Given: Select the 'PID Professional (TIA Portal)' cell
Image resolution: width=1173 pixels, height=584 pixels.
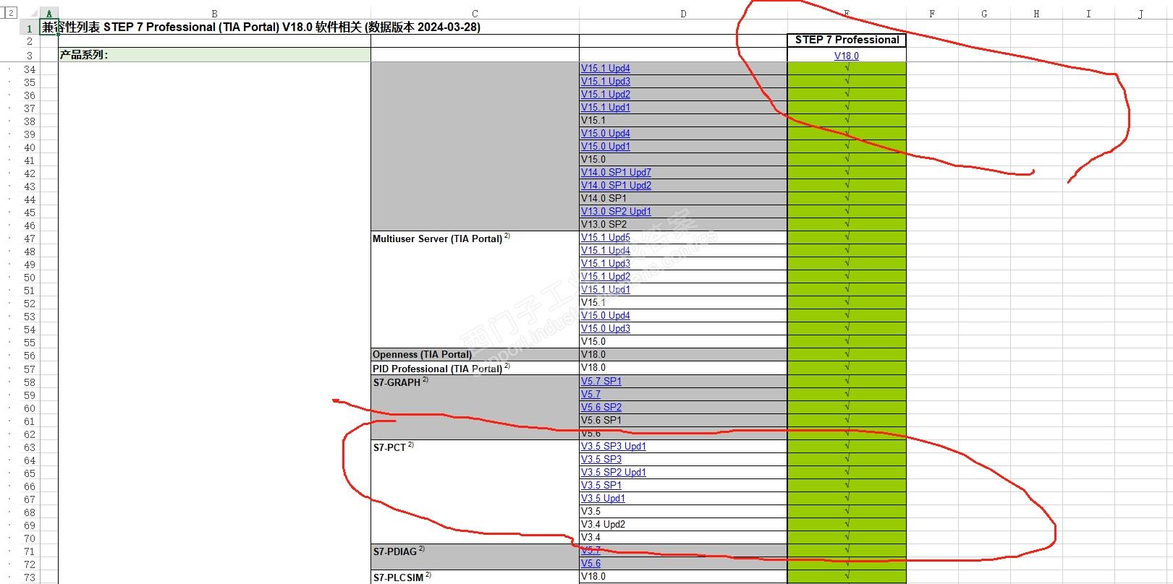Looking at the screenshot, I should 475,369.
